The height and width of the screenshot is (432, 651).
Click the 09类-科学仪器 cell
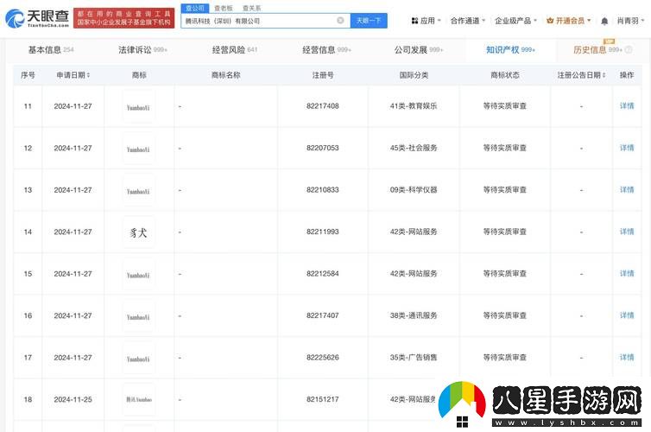(x=414, y=190)
